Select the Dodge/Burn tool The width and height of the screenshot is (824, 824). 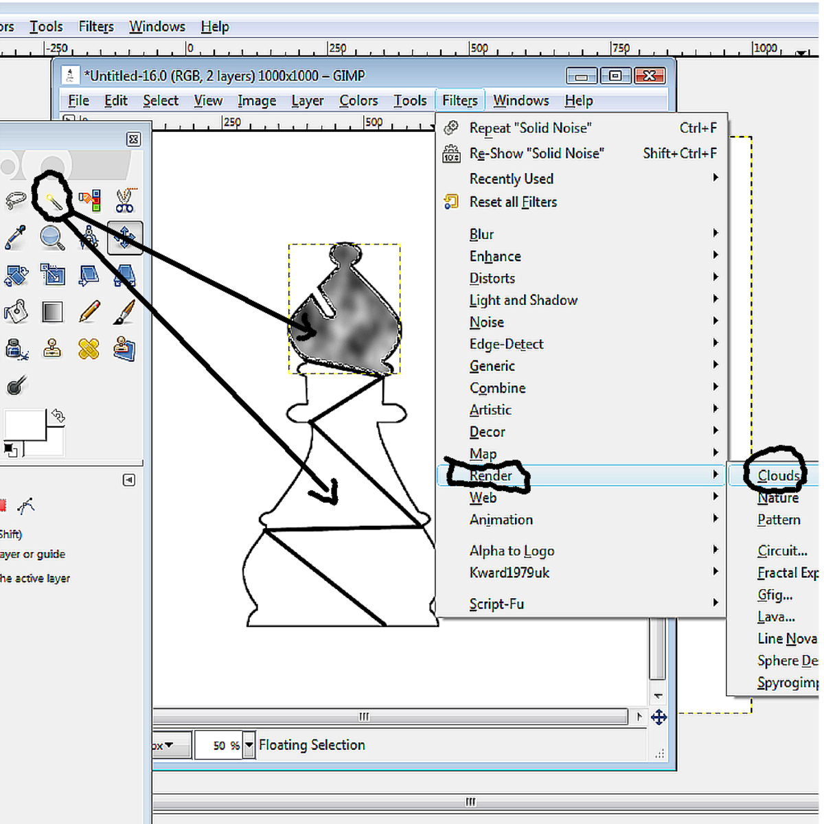(15, 385)
